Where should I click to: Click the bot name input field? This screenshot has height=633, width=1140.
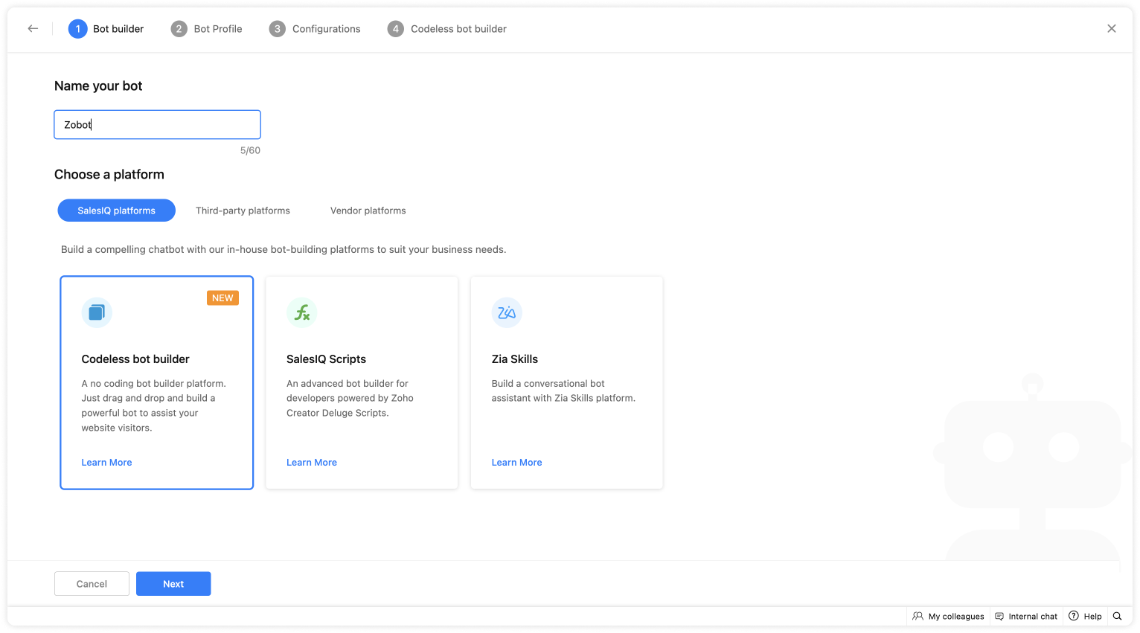tap(157, 125)
